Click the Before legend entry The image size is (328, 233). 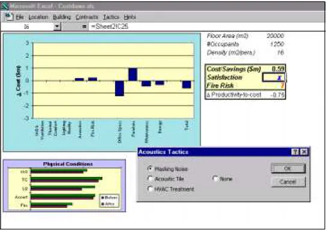tap(110, 197)
